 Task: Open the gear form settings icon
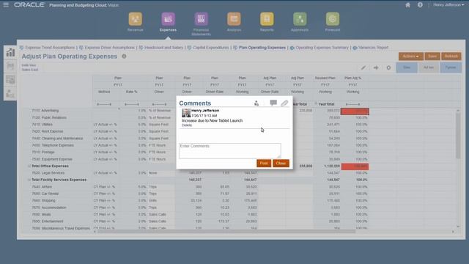click(x=388, y=67)
